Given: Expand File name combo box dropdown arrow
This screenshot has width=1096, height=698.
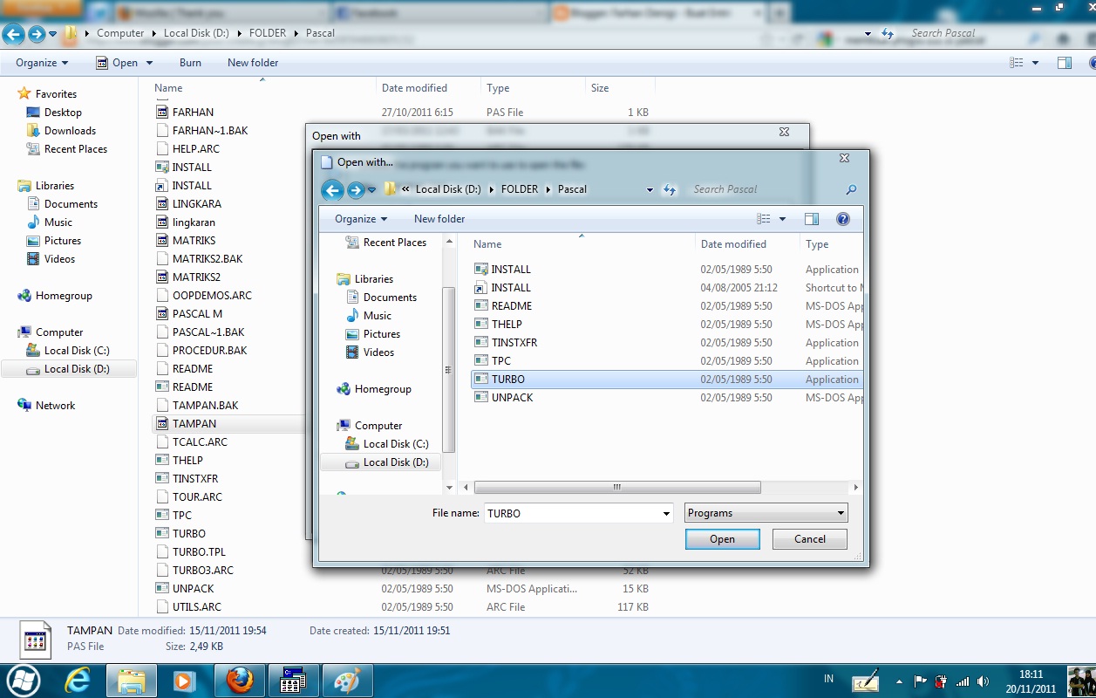Looking at the screenshot, I should 667,514.
